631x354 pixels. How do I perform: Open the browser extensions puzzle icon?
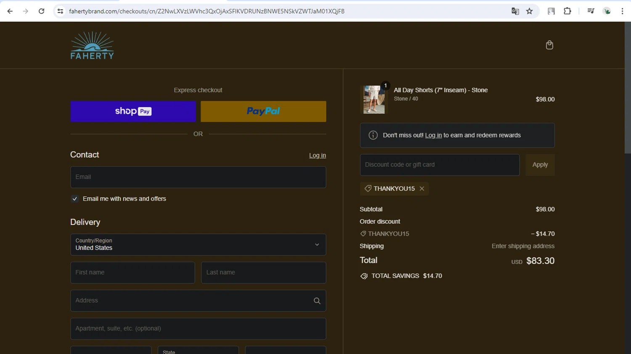pos(567,11)
